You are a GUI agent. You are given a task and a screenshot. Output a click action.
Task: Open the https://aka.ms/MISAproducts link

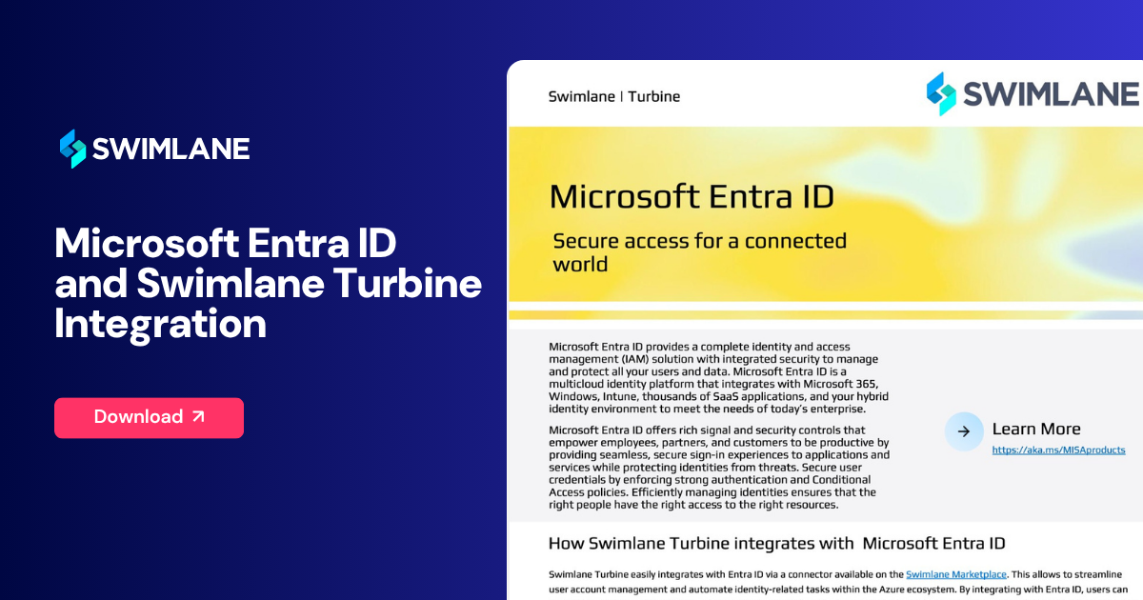1058,450
